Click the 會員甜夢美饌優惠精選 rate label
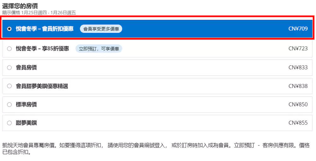The image size is (316, 161). pyautogui.click(x=42, y=86)
